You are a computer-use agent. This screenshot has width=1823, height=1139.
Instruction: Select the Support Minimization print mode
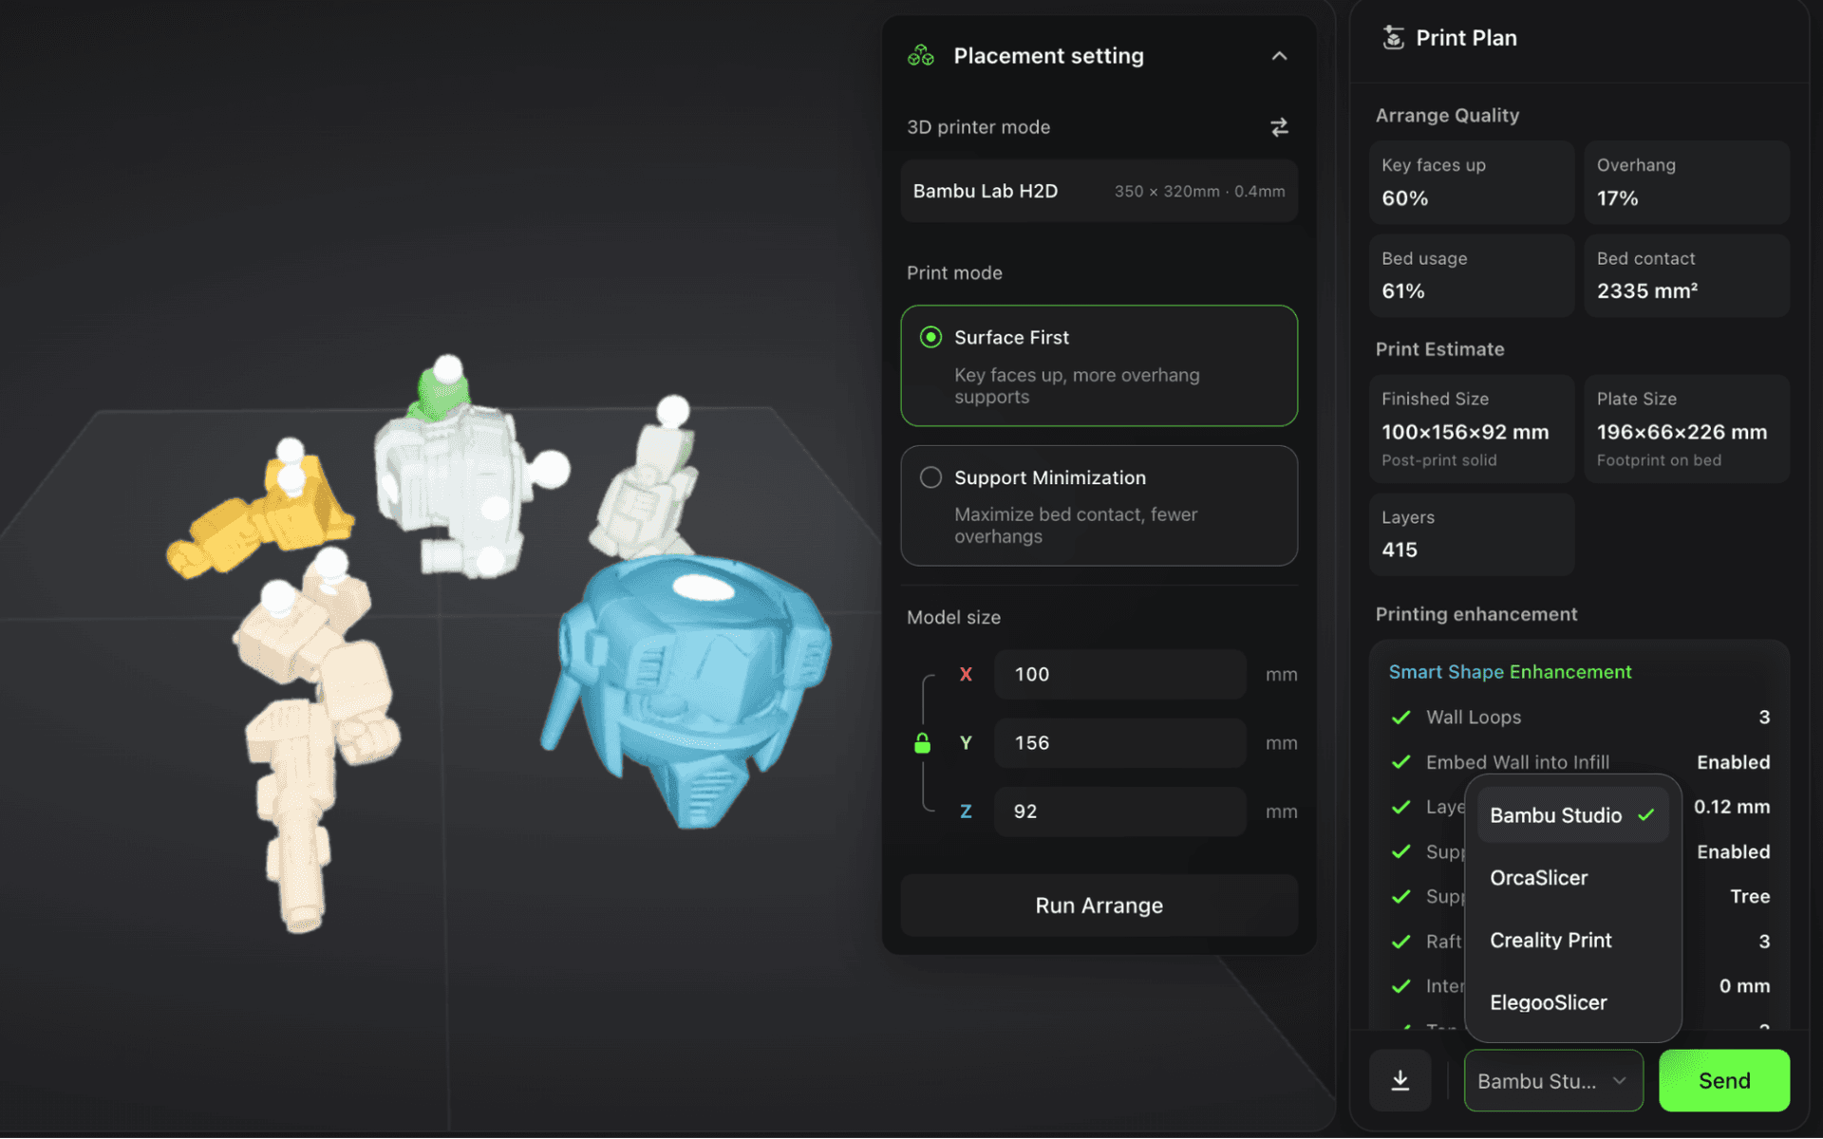point(1099,506)
